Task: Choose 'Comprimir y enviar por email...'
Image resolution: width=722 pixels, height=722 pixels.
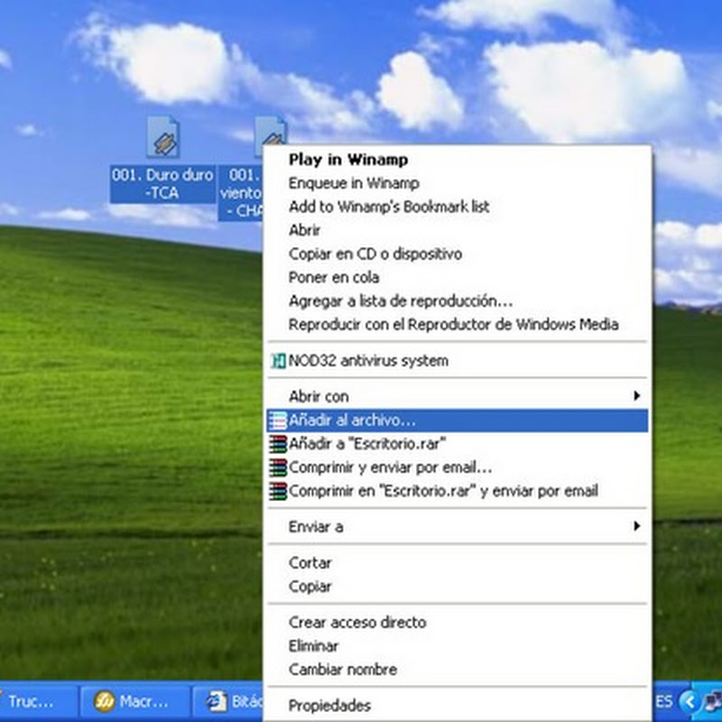Action: click(x=458, y=467)
